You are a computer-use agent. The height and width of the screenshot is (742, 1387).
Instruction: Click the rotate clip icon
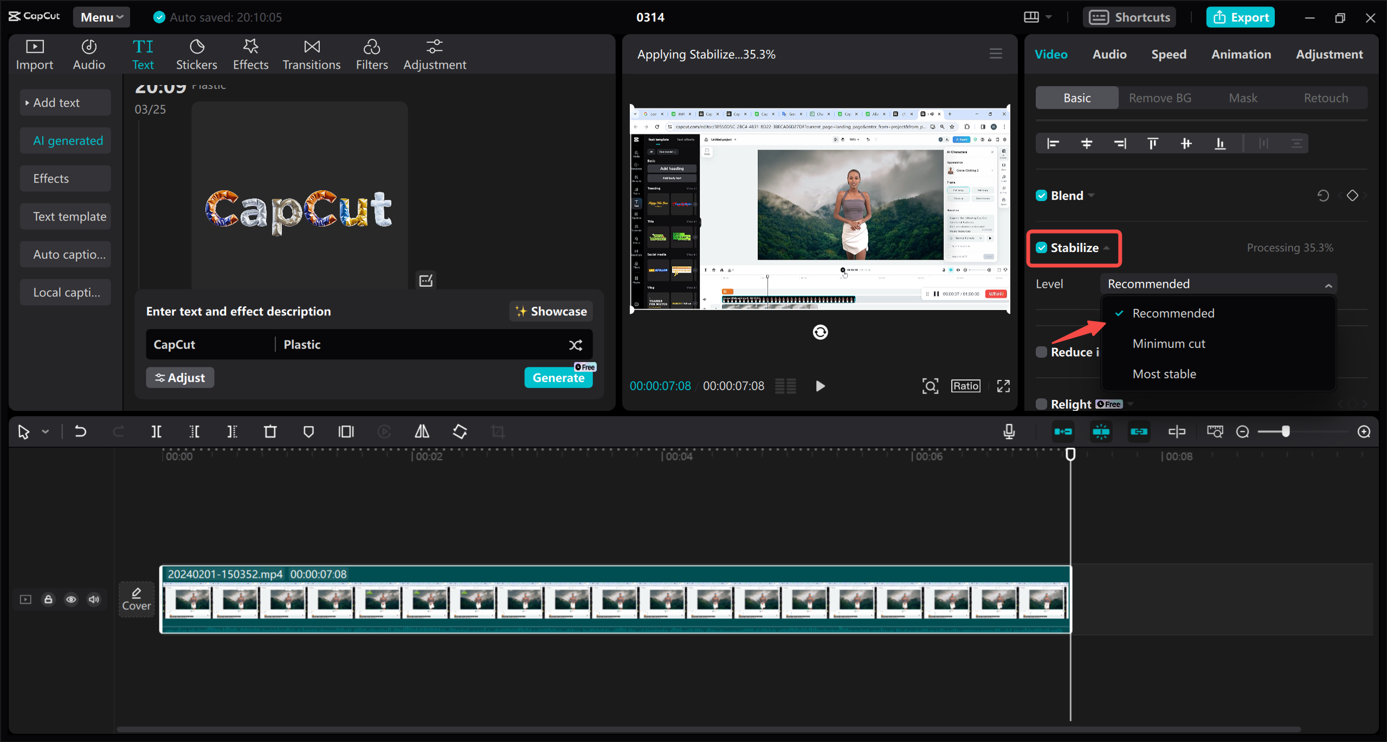tap(460, 431)
